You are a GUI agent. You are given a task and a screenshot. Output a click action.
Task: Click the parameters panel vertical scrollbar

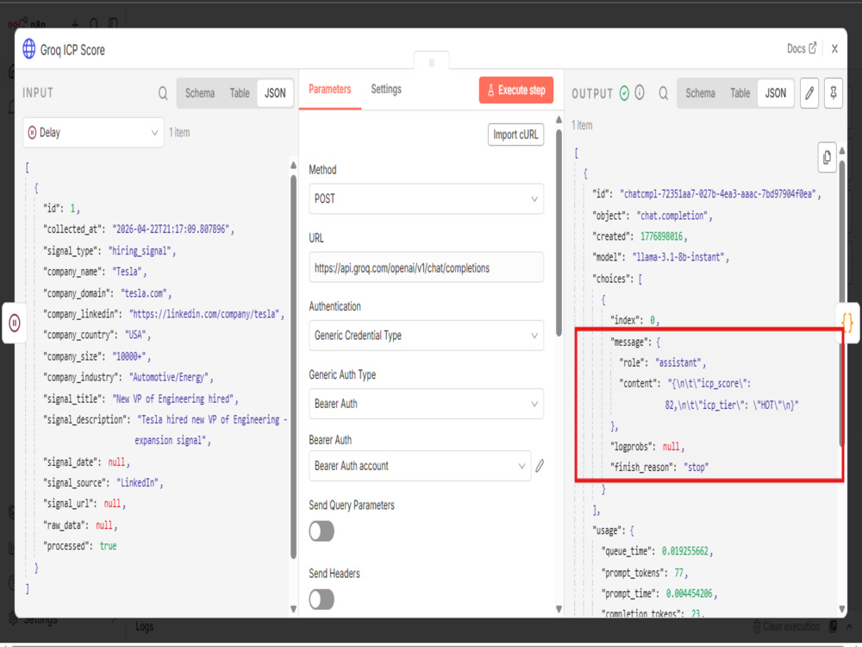559,232
